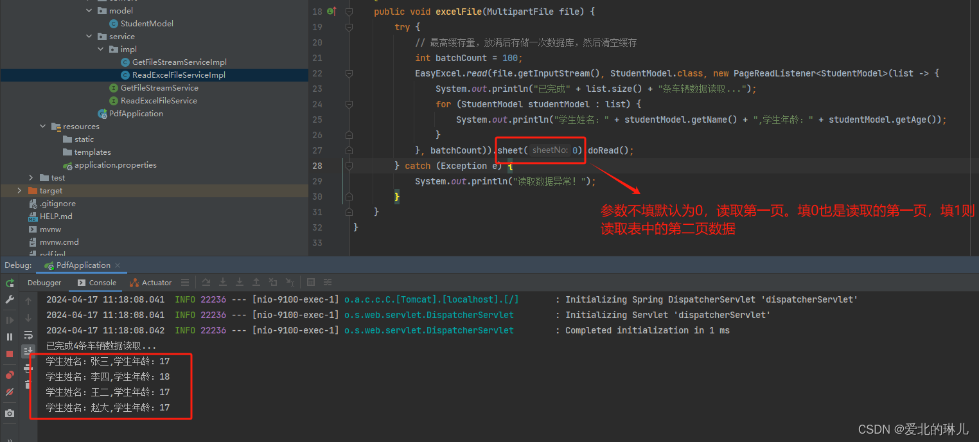Open StudentModel class in project tree
Screen dimensions: 979x442
click(146, 24)
